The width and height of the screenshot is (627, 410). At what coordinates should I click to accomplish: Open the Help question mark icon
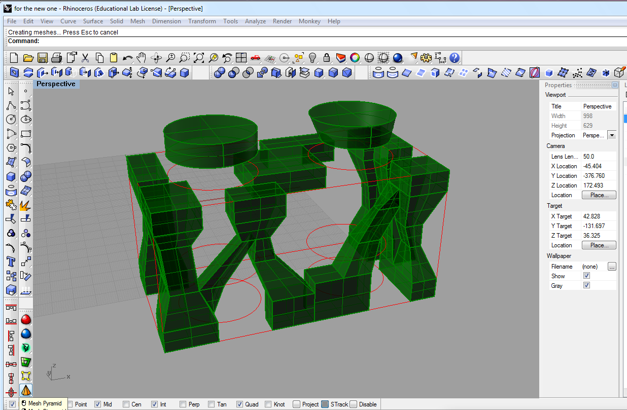[455, 58]
